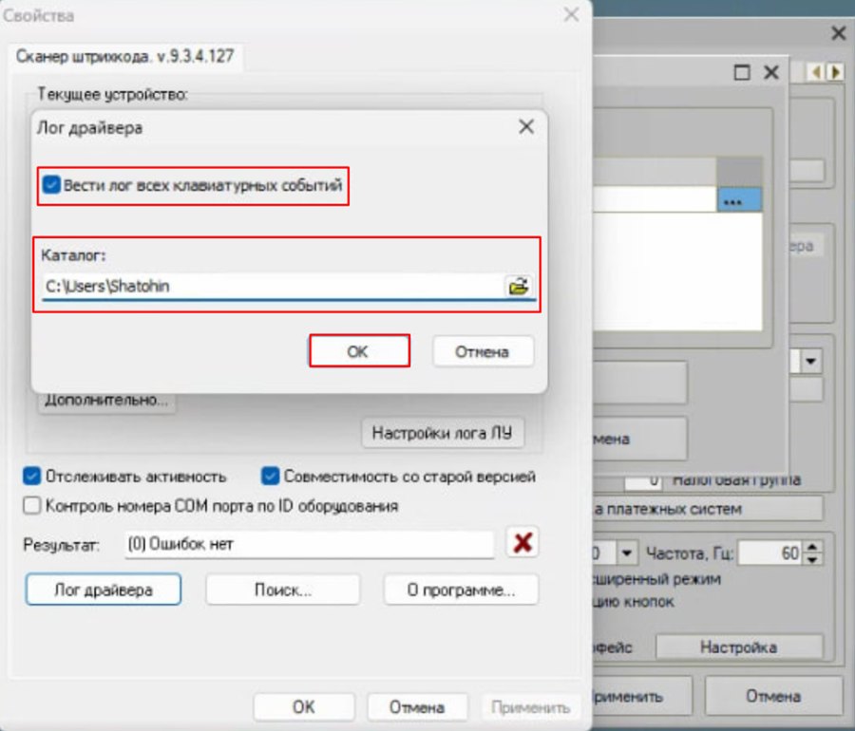Click the Результат field showing (0) Ошибок нет
Viewport: 855px width, 731px height.
[x=309, y=544]
